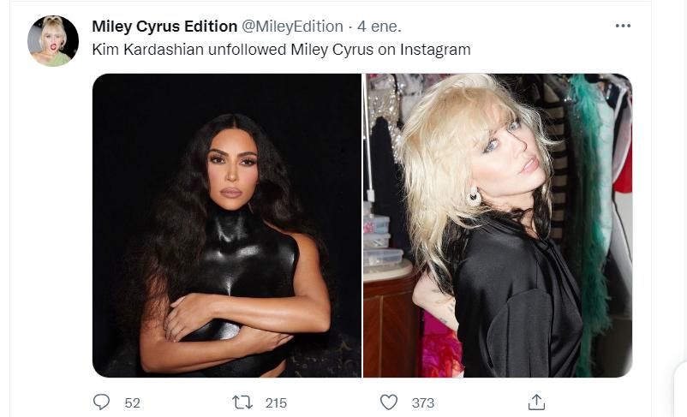
Task: Open the three-dot more options menu
Action: tap(623, 26)
